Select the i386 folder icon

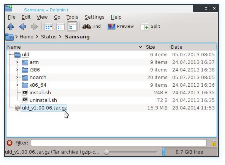[x=25, y=70]
